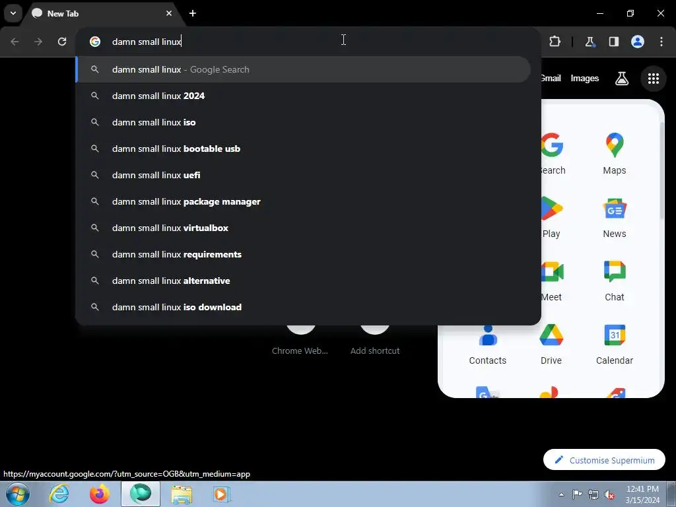Open a new tab with plus button
Viewport: 676px width, 507px height.
[x=193, y=13]
